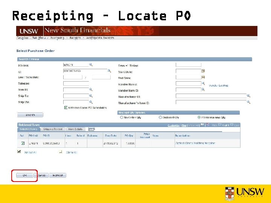Open Receipts breadcrumb item
The width and height of the screenshot is (271, 203).
click(75, 38)
